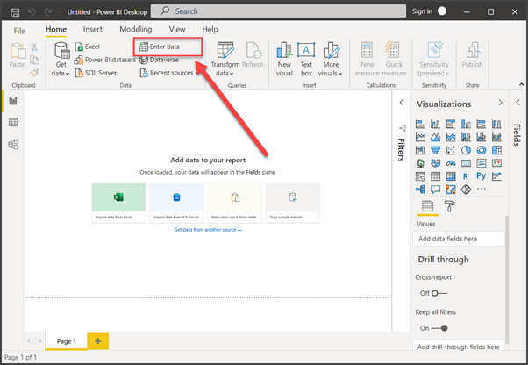This screenshot has width=528, height=365.
Task: Click the SQL Server button
Action: coord(96,73)
